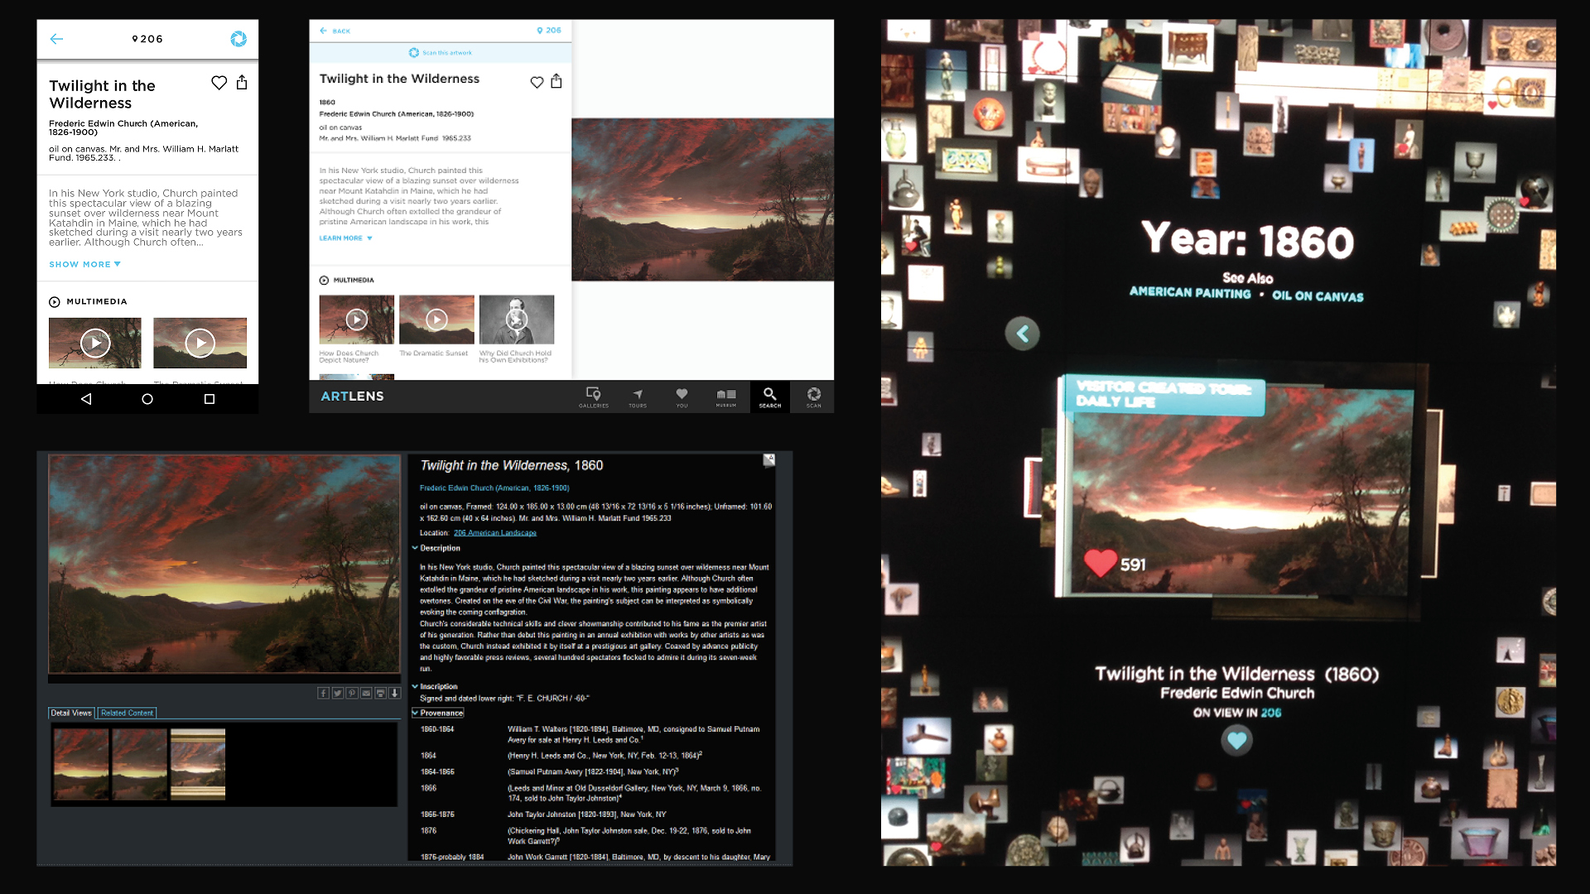Tap the Android home circle button
Screen dimensions: 1590x894
point(147,399)
